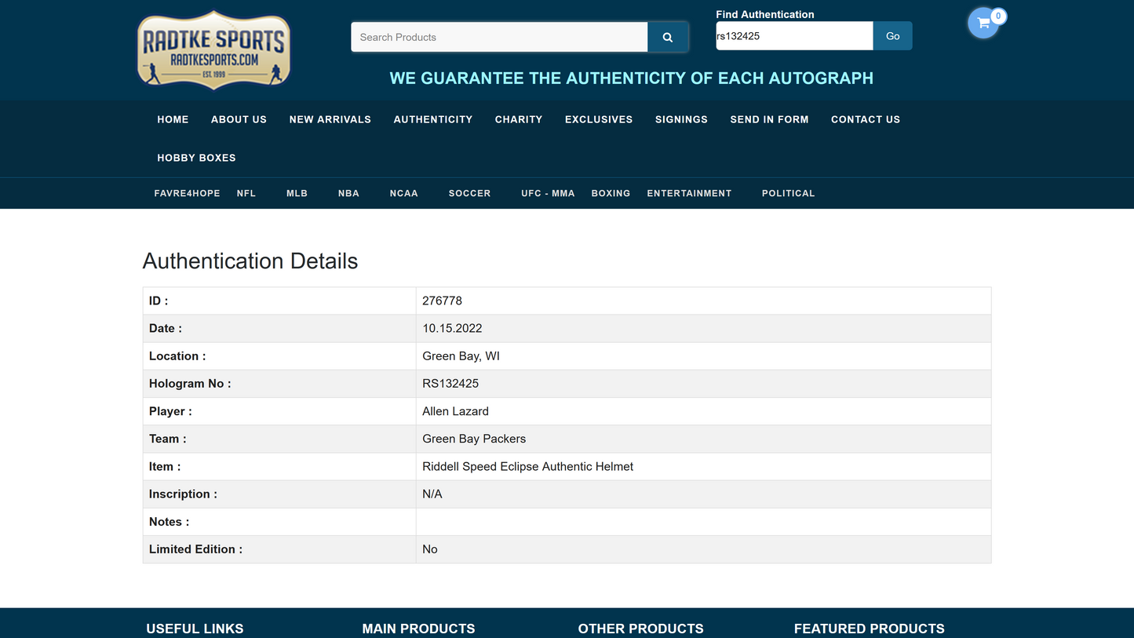Select the Entertainment category

(x=689, y=193)
